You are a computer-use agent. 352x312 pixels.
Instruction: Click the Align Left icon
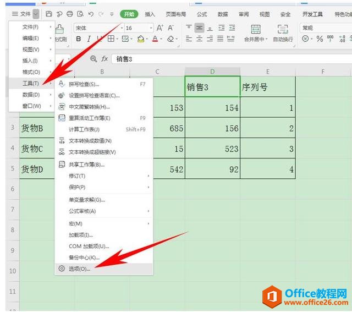coord(189,39)
